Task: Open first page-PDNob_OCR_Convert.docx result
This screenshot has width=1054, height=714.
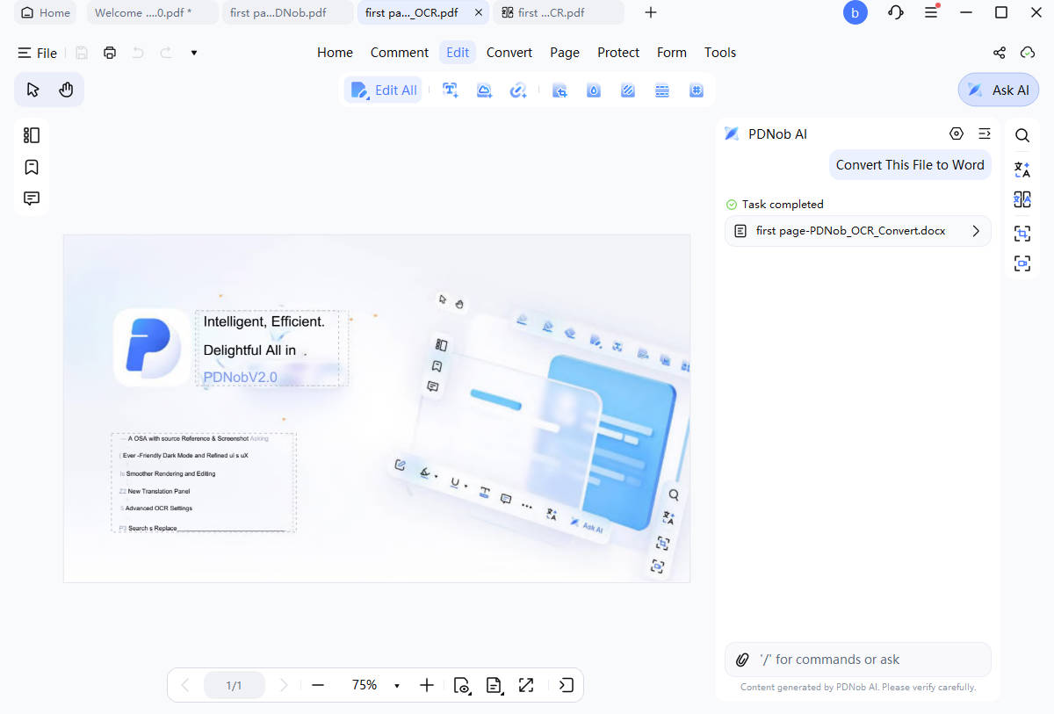Action: pyautogui.click(x=857, y=231)
